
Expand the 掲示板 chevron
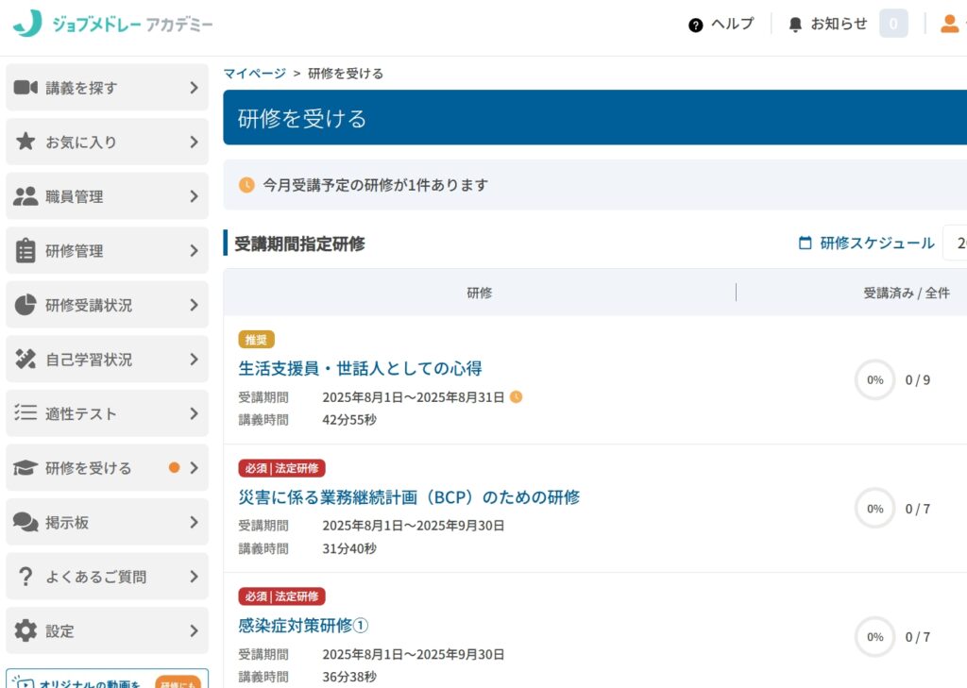coord(195,522)
